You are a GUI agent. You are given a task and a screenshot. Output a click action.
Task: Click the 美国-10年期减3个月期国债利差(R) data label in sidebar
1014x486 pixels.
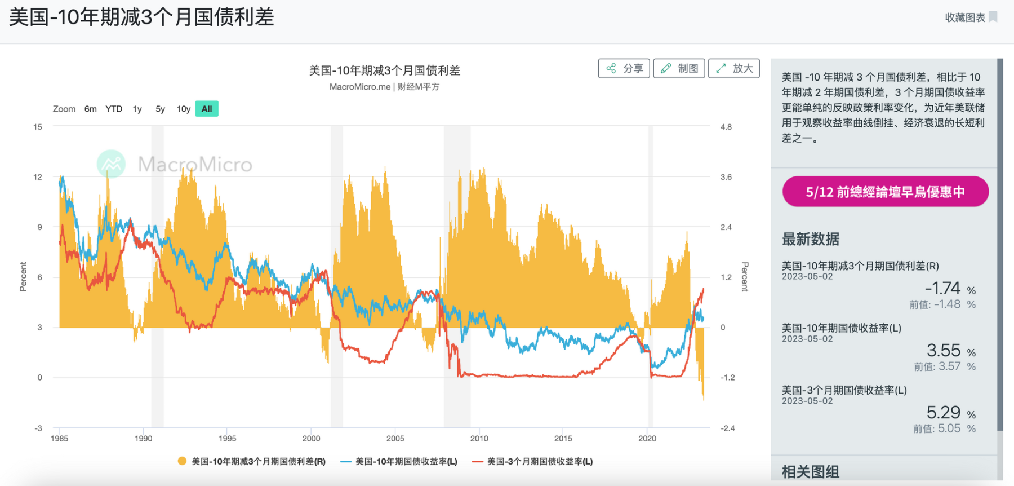coord(860,266)
